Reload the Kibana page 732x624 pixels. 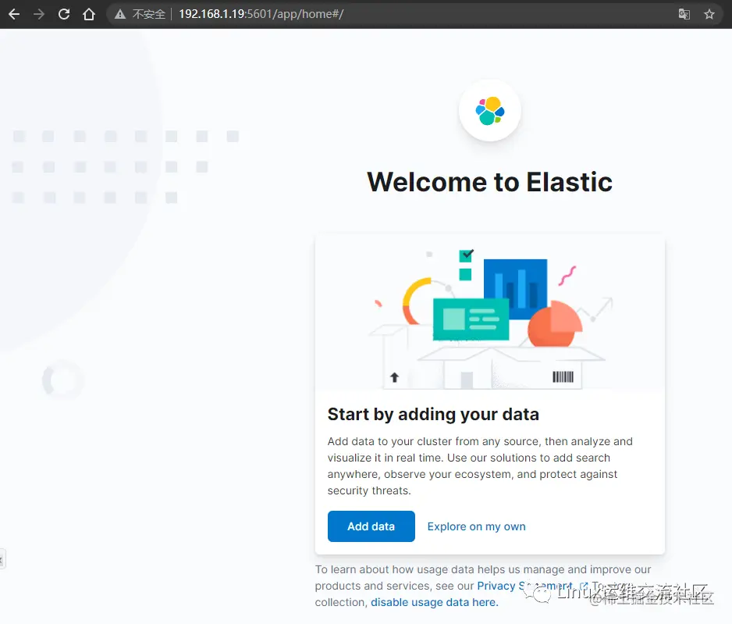[64, 15]
